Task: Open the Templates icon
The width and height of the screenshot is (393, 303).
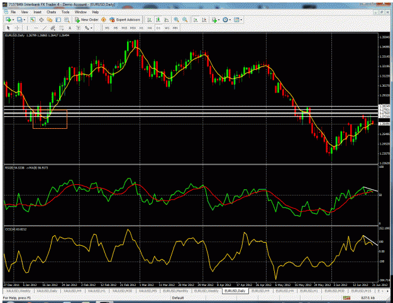Action: point(236,19)
